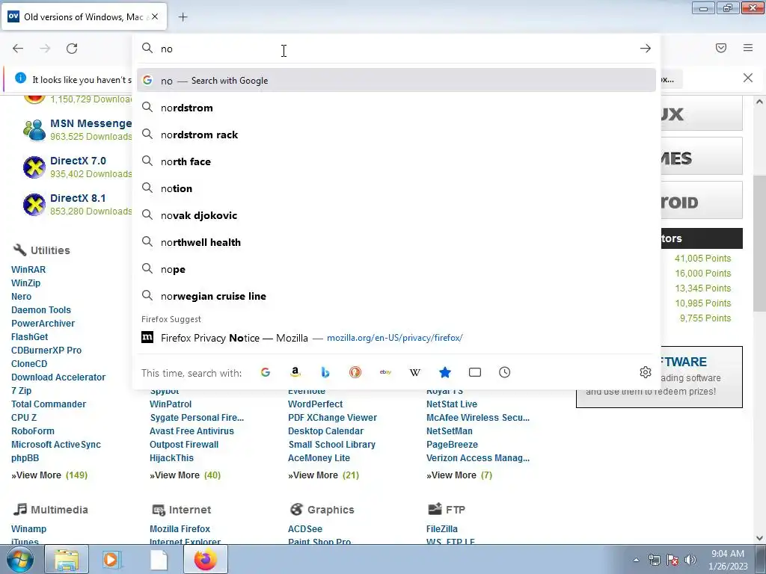The image size is (766, 574).
Task: Open a new tab with plus button
Action: click(183, 17)
